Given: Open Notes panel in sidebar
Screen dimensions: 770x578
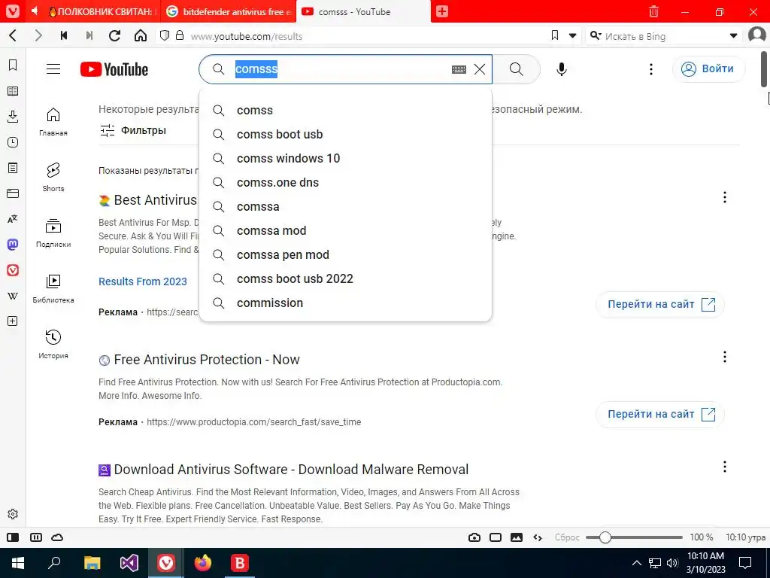Looking at the screenshot, I should (x=13, y=168).
